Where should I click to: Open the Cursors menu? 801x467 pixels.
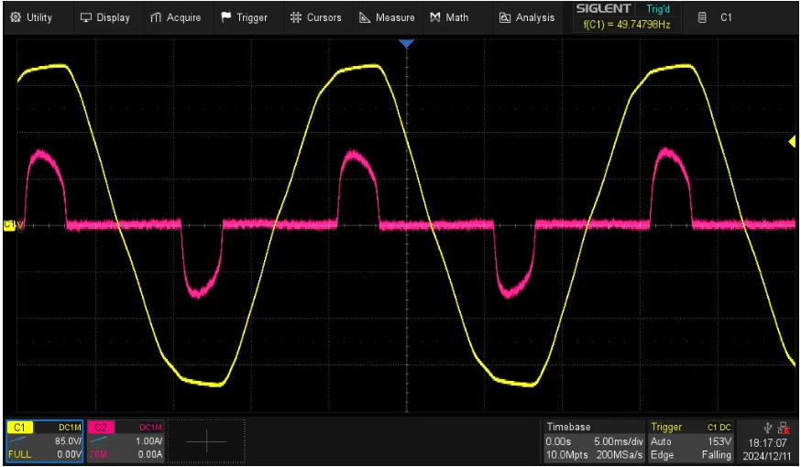(x=315, y=17)
